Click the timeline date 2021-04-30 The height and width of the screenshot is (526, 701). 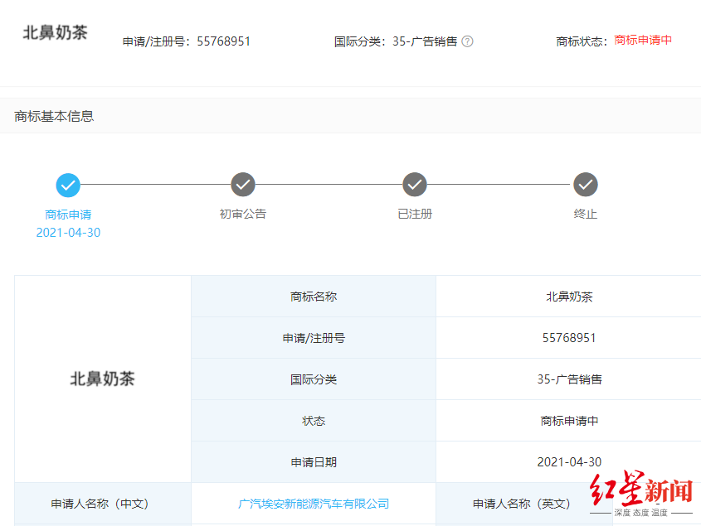coord(68,233)
